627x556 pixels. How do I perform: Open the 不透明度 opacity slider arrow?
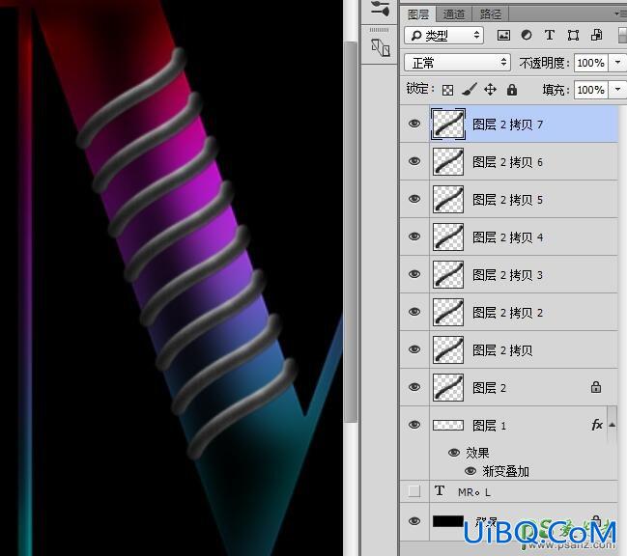tap(617, 63)
